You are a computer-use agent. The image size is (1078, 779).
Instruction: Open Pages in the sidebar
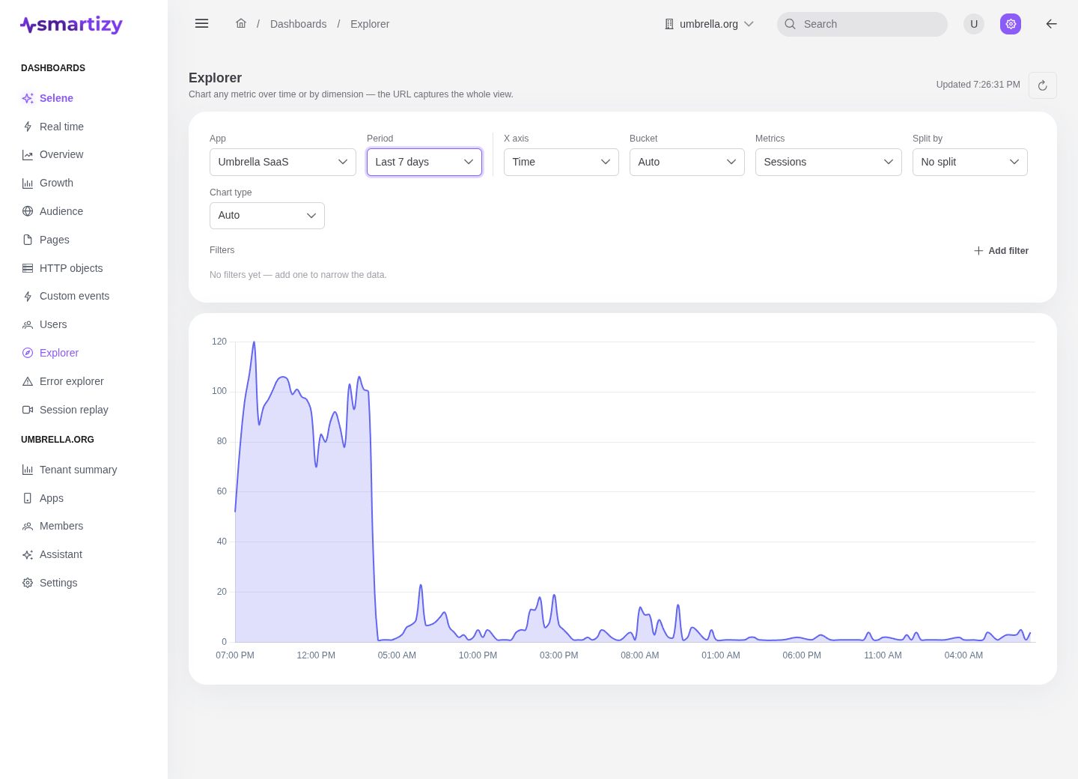click(x=55, y=240)
